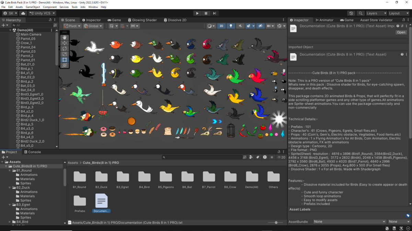412x231 pixels.
Task: Open the Inspector help icon for Documentation
Action: click(398, 26)
